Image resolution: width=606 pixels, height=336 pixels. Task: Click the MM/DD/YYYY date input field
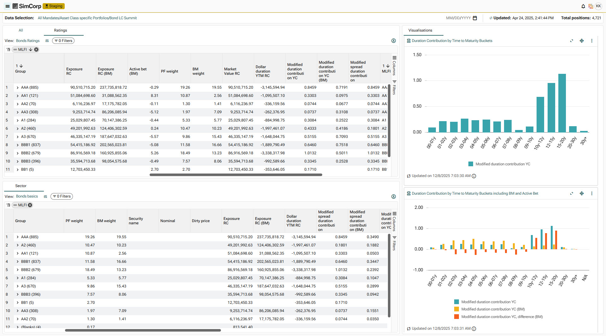tap(458, 18)
